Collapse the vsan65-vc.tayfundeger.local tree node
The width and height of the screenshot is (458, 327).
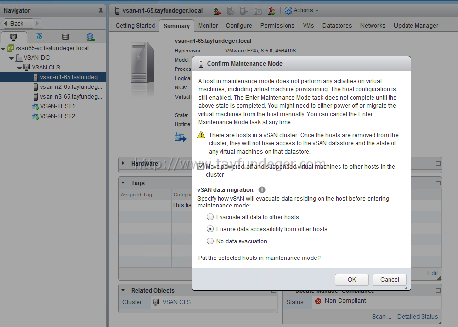(x=3, y=48)
